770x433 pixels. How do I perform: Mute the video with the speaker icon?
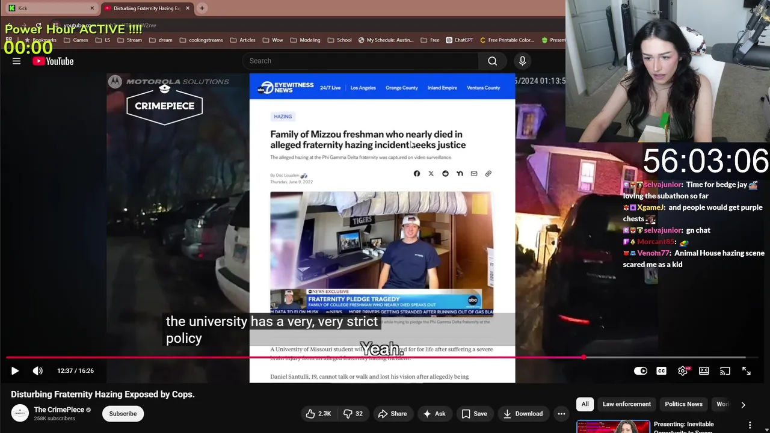(x=37, y=371)
